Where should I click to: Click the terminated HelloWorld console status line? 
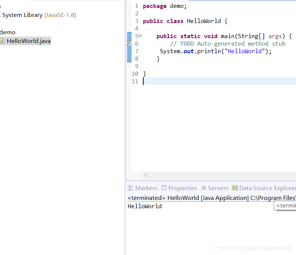(212, 198)
